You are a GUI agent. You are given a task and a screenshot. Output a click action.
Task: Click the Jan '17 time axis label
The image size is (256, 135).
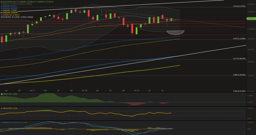(32, 90)
